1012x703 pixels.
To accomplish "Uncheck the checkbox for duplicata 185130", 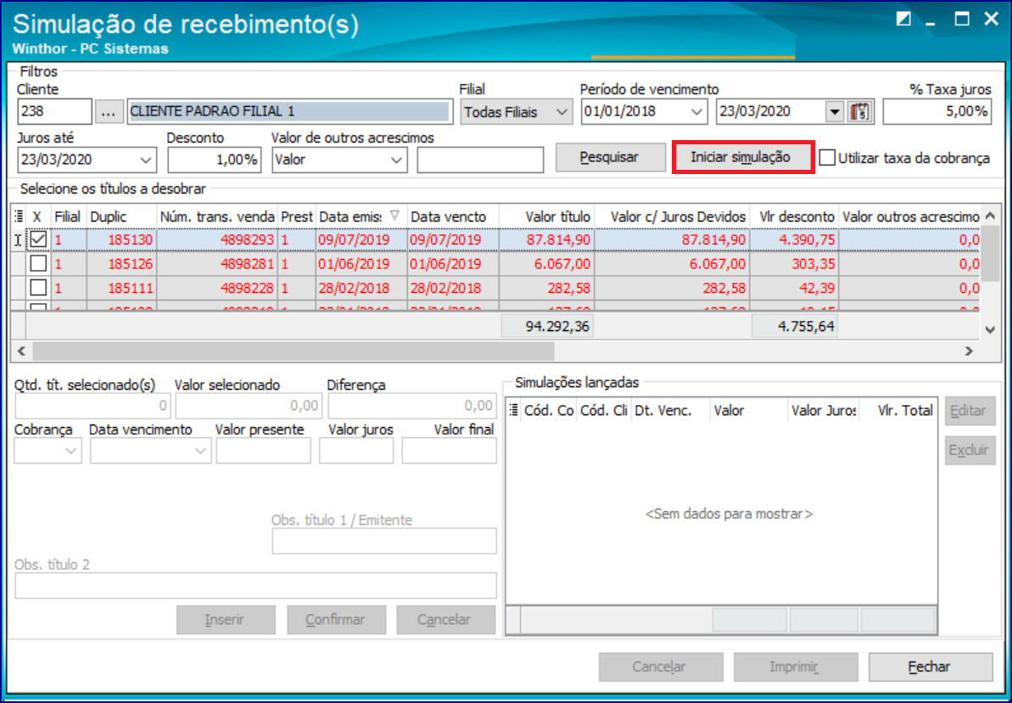I will coord(39,239).
